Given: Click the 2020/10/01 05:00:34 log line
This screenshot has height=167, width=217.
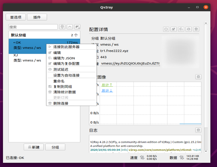Looking at the screenshot, I should coord(146,150).
